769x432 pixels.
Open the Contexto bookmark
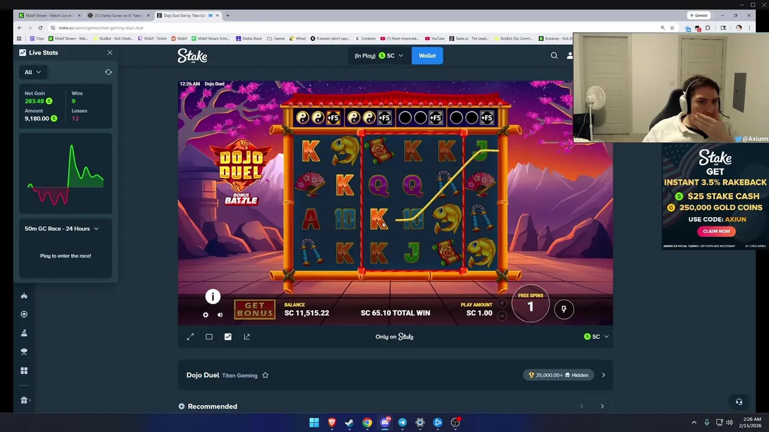click(366, 38)
